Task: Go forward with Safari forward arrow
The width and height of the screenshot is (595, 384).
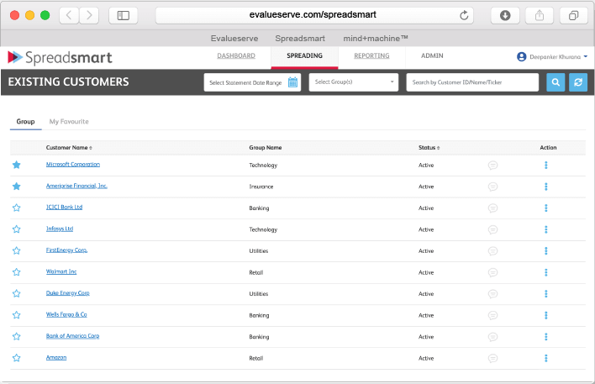Action: [x=89, y=15]
